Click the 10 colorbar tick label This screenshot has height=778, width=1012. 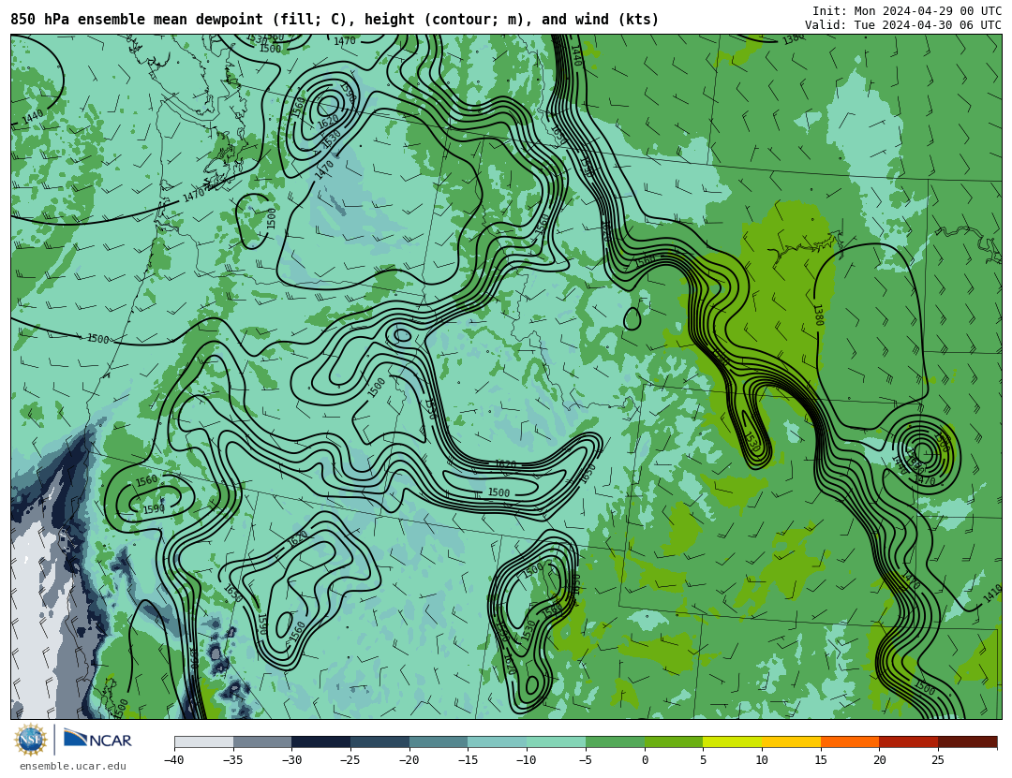[x=762, y=760]
